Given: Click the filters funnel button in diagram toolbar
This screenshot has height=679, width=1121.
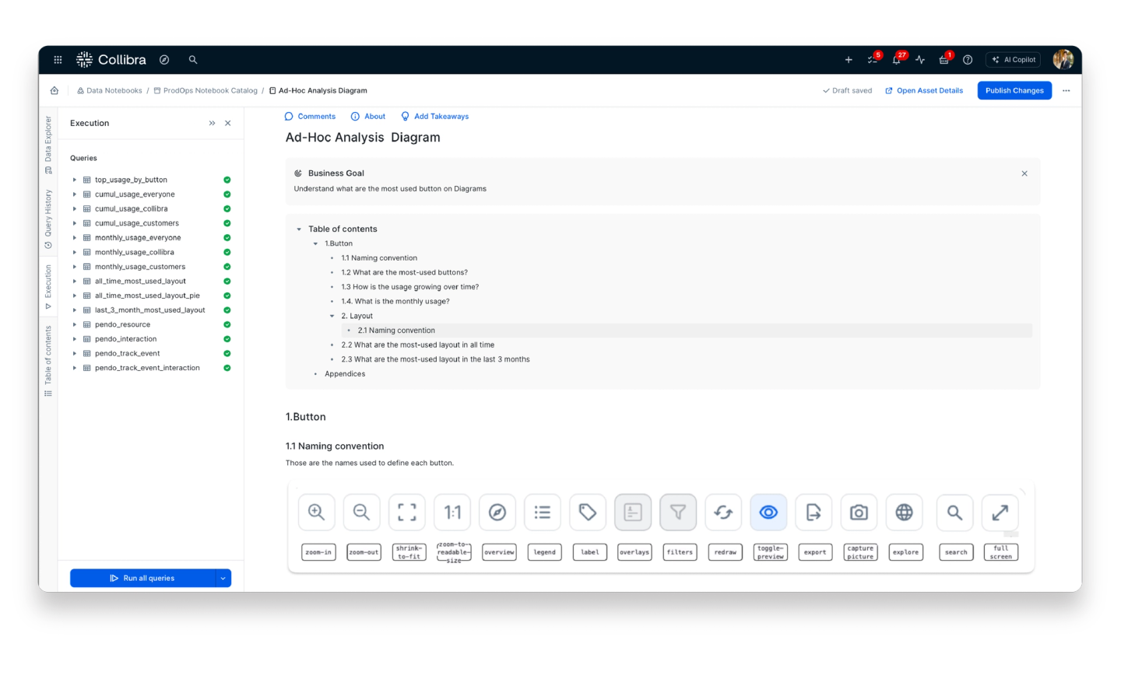Looking at the screenshot, I should point(678,513).
